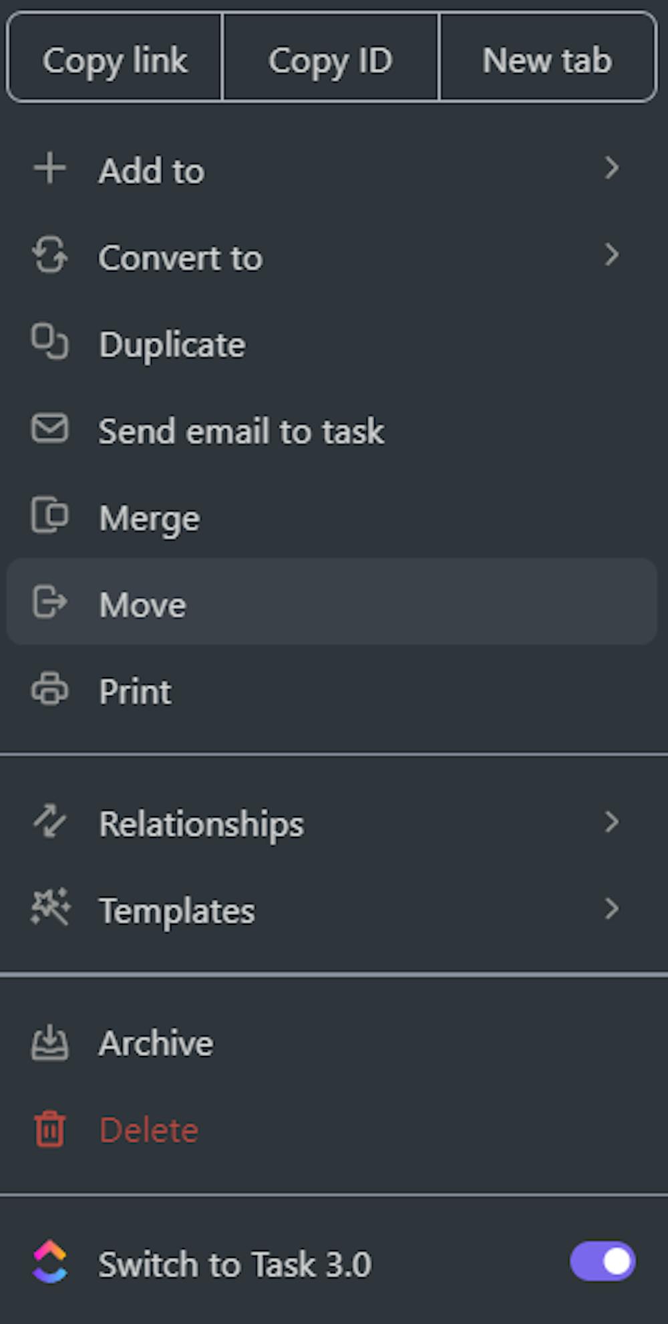The image size is (668, 1324).
Task: Click the Merge icon
Action: [x=50, y=516]
